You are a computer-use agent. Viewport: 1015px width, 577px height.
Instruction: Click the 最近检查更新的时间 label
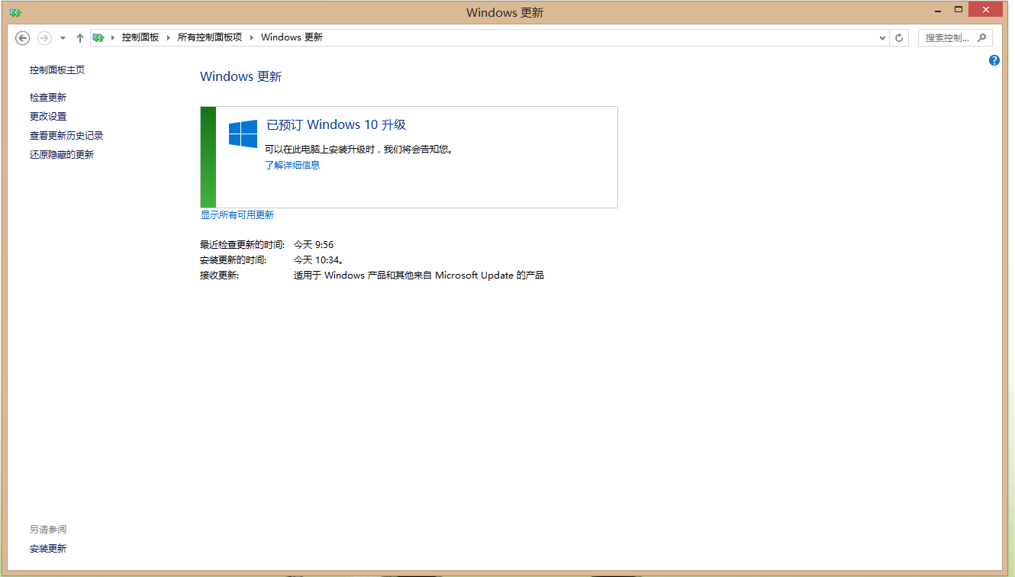[x=243, y=245]
